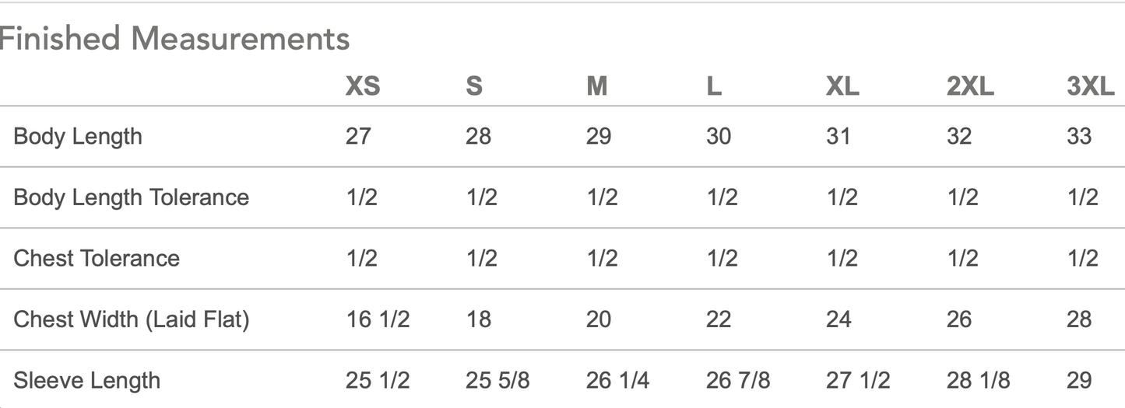The width and height of the screenshot is (1125, 408).
Task: Click the L sleeve length 26 7/8
Action: coord(738,381)
